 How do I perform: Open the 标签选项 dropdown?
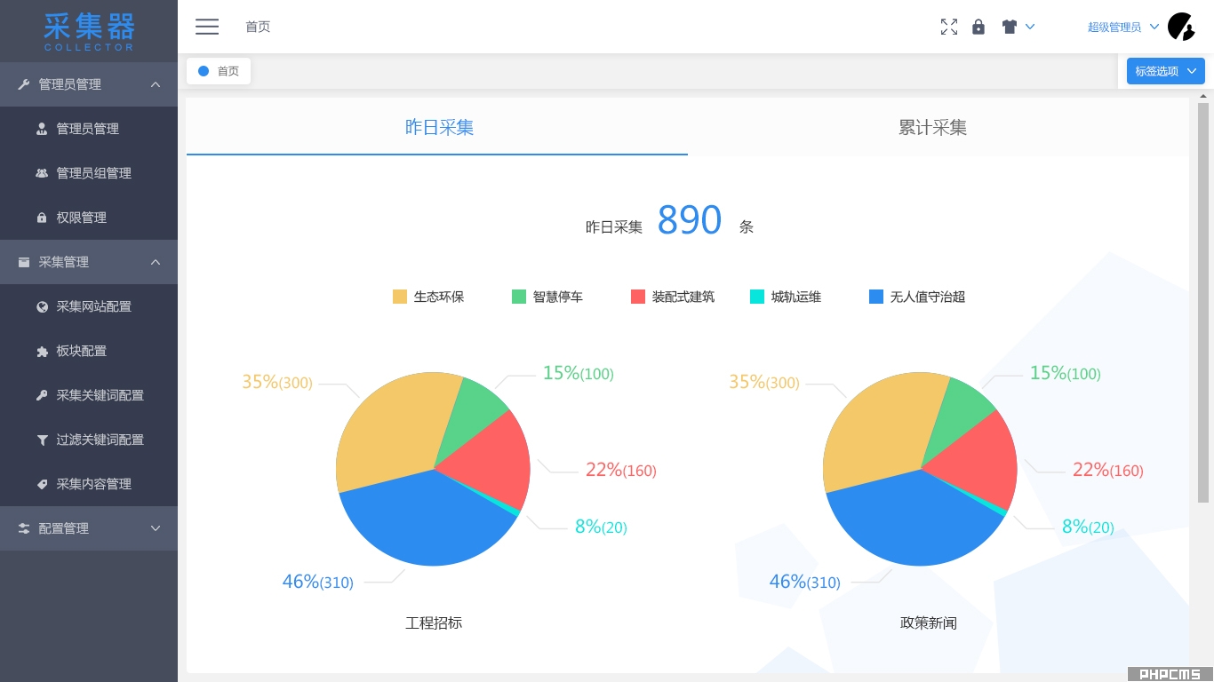1166,71
